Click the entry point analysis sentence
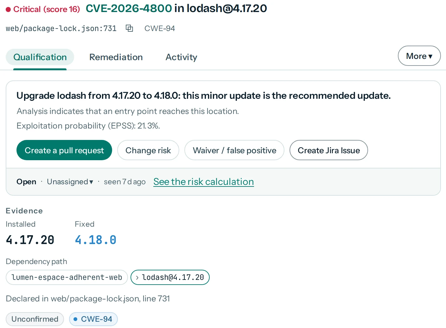This screenshot has width=446, height=328. click(x=128, y=111)
